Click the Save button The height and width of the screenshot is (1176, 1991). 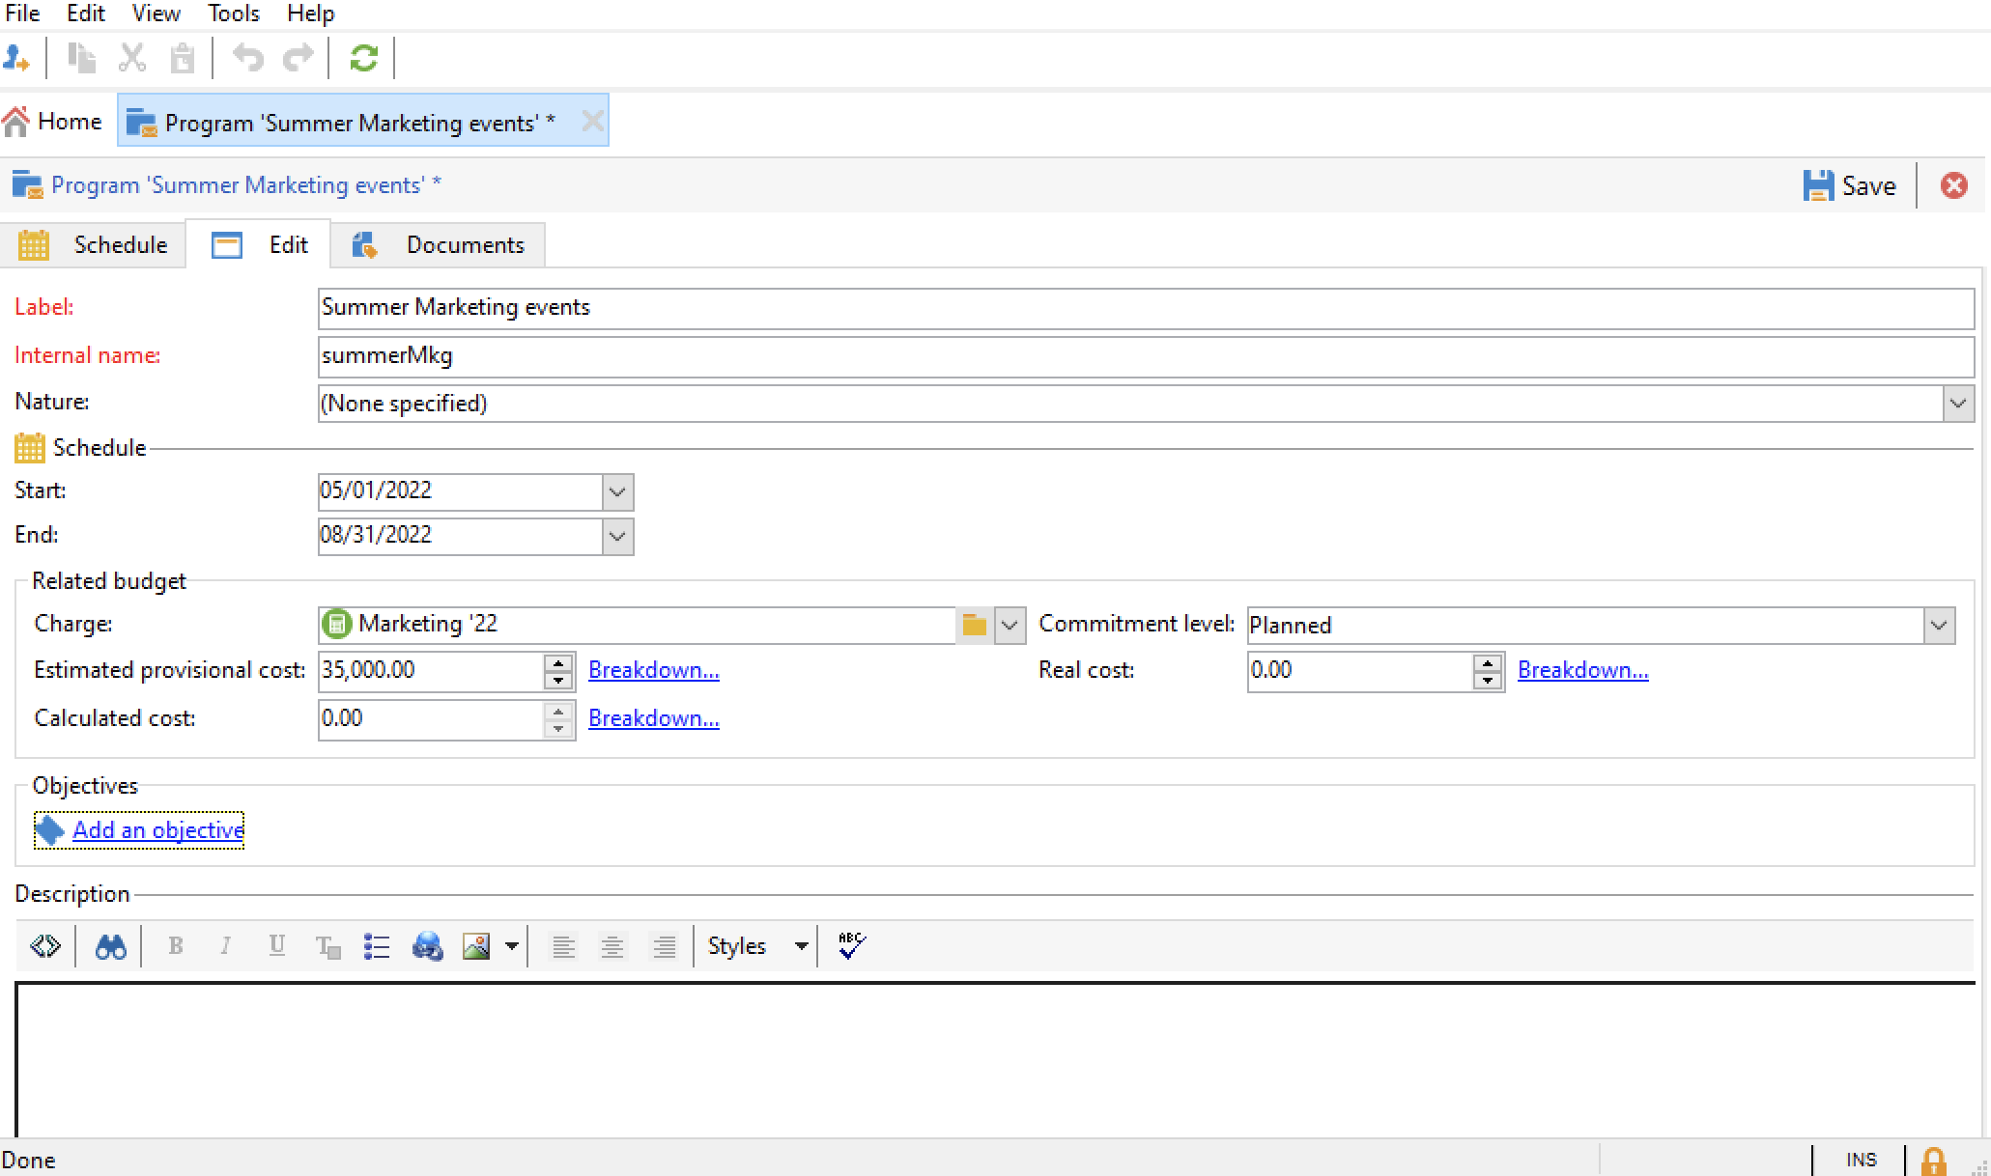(x=1849, y=185)
